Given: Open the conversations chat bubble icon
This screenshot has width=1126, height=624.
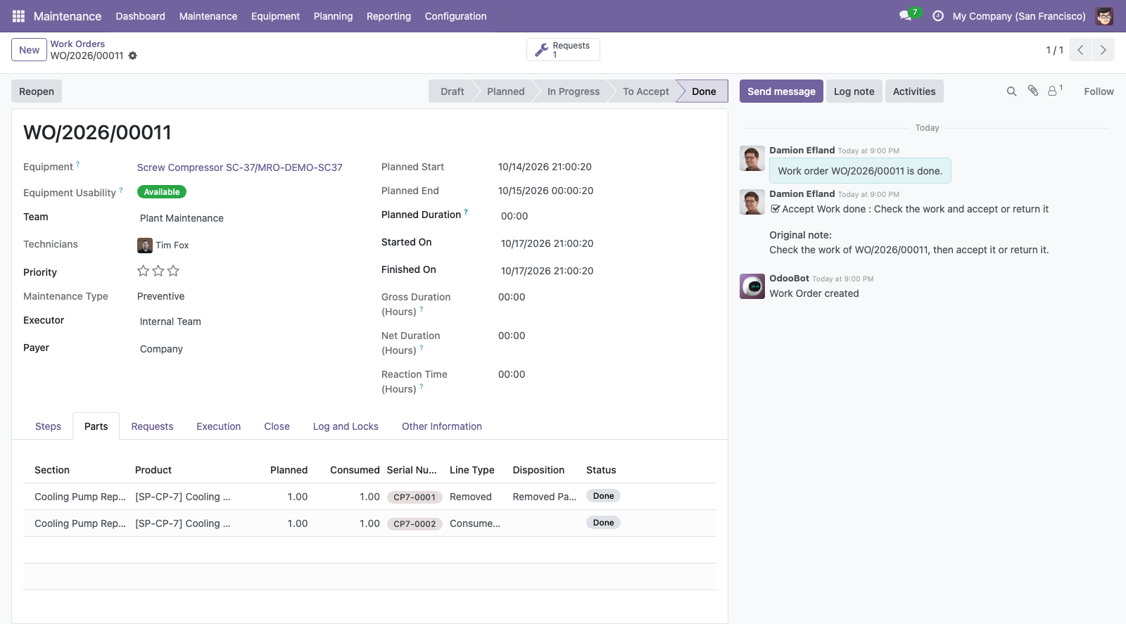Looking at the screenshot, I should 905,16.
